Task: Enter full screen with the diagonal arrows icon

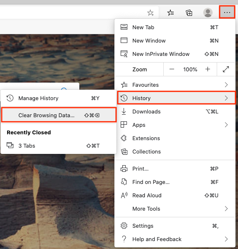Action: tap(226, 69)
